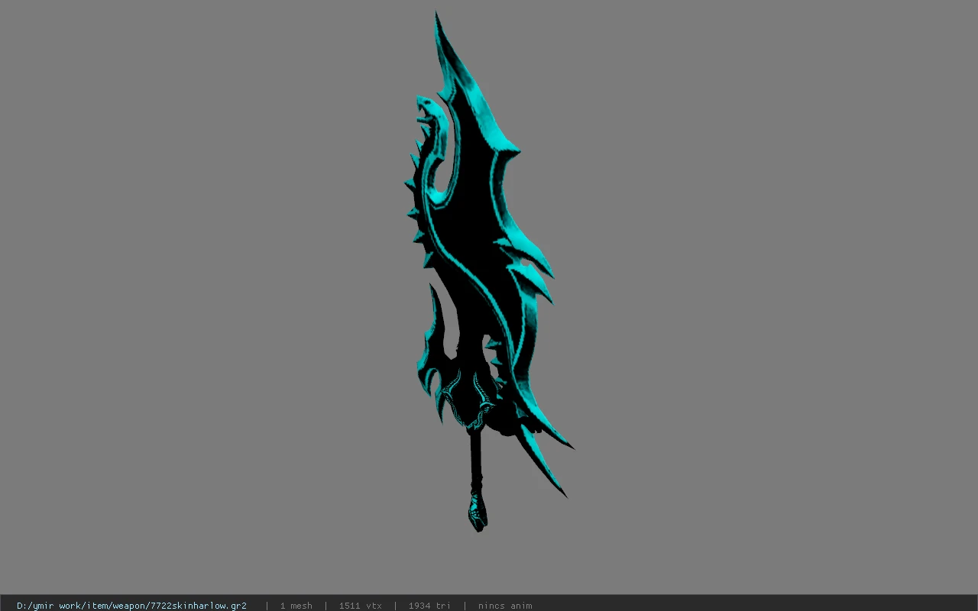Click the "1511 vtx" vertex count
Screen dimensions: 978x611
tap(360, 606)
